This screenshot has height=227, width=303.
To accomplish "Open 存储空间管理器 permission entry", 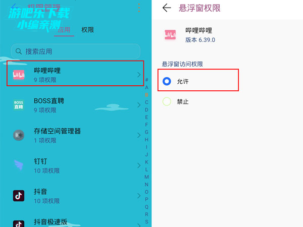I will coord(75,135).
